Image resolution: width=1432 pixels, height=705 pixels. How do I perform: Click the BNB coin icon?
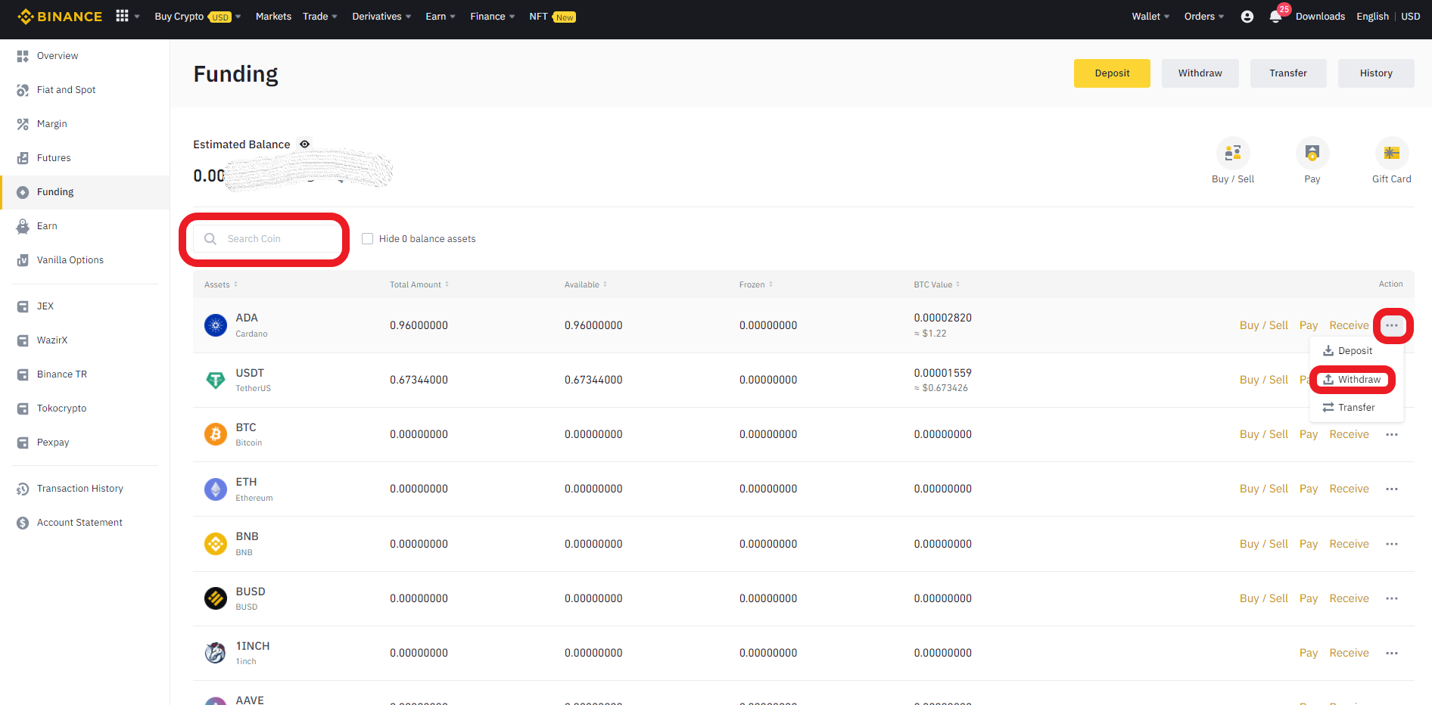(216, 544)
